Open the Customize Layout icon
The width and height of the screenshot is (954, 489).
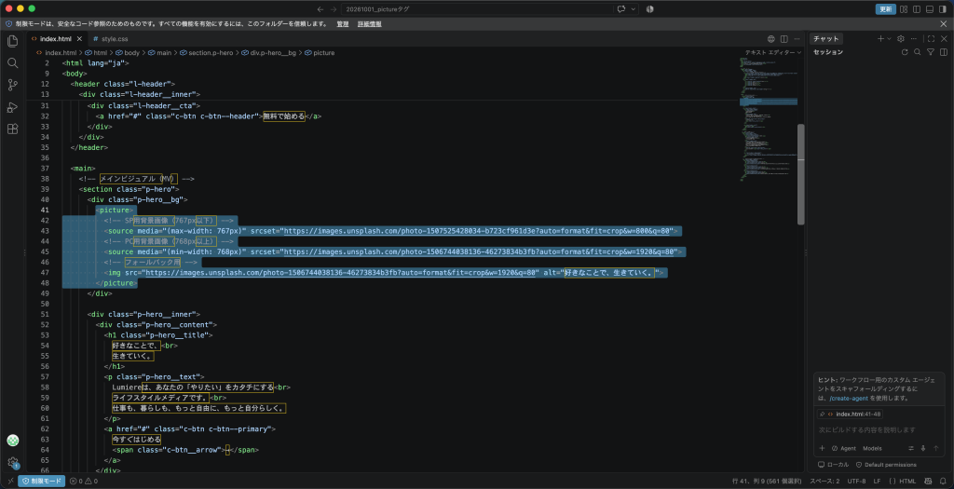tap(904, 9)
